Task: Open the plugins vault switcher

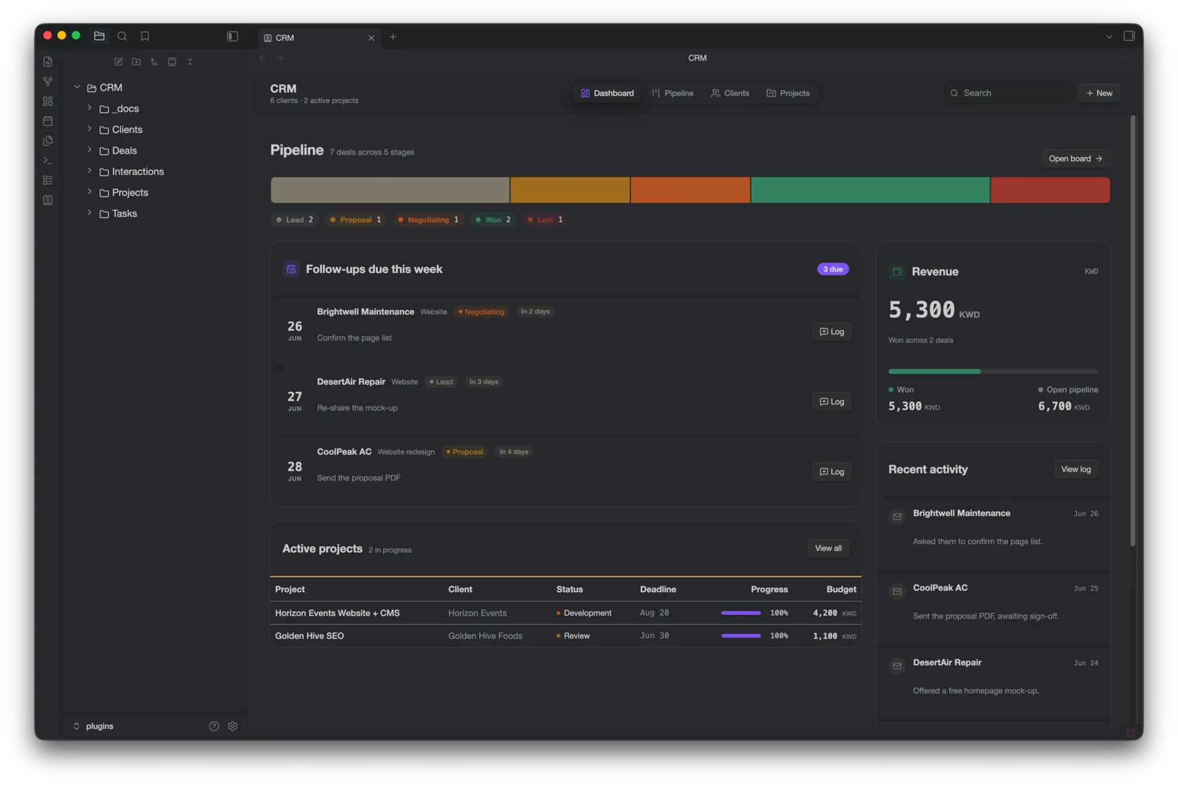Action: 93,726
